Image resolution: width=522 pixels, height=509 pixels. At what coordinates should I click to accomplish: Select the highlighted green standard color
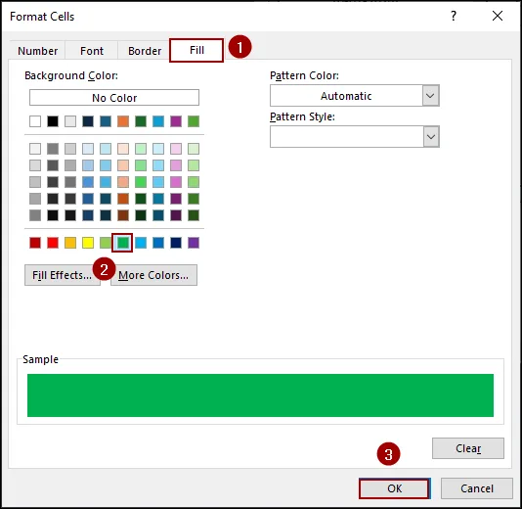pos(123,243)
